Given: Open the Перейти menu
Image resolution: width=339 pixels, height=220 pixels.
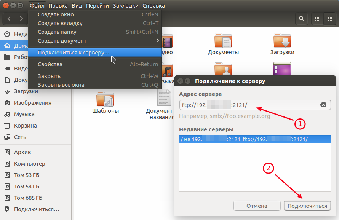Looking at the screenshot, I should (97, 6).
